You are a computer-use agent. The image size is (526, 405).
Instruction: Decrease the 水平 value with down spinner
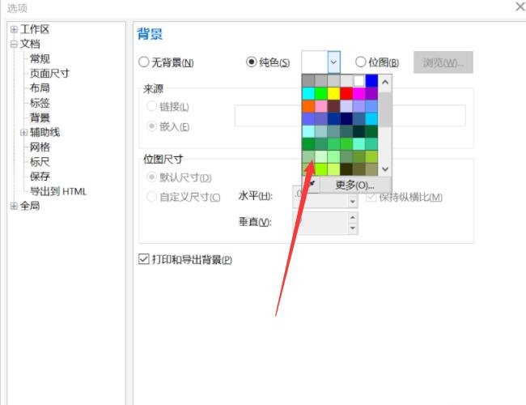(x=352, y=202)
